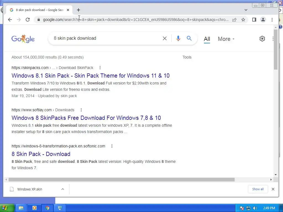Share this page using the share icon
This screenshot has width=283, height=212.
pyautogui.click(x=234, y=20)
